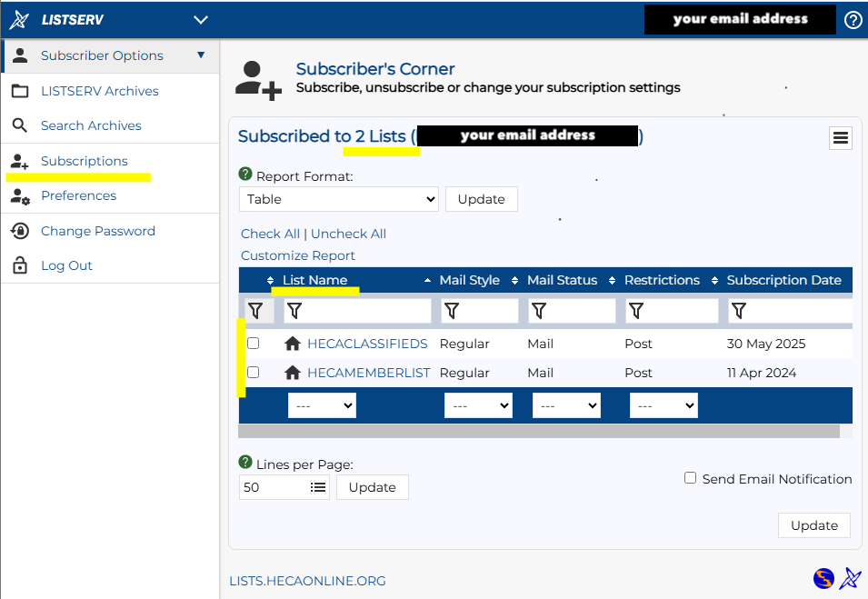The height and width of the screenshot is (599, 868).
Task: Click the home icon beside HECAMEMBERLIST
Action: click(x=293, y=374)
